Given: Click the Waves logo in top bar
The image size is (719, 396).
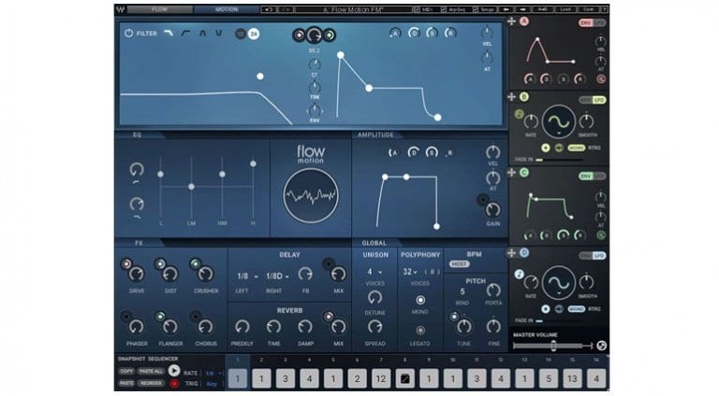Looking at the screenshot, I should [120, 9].
